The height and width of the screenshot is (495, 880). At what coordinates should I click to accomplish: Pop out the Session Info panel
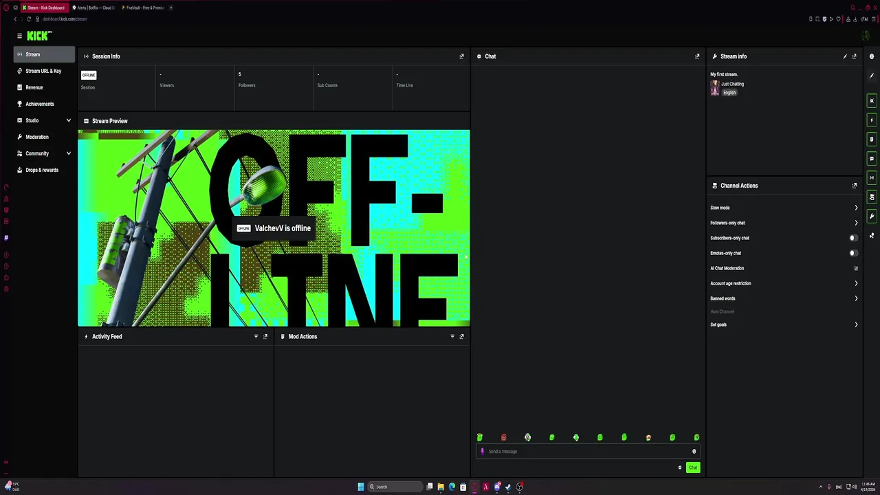pos(461,56)
